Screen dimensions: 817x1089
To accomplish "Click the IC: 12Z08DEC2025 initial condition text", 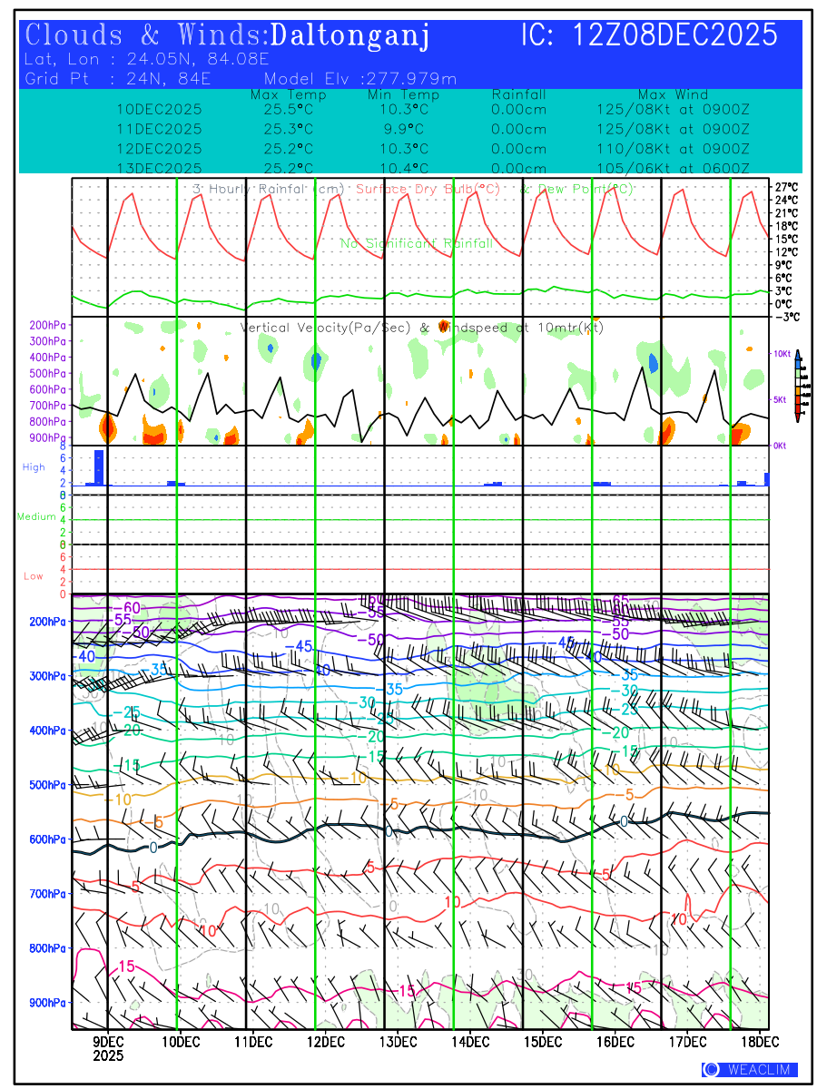I will pyautogui.click(x=649, y=35).
